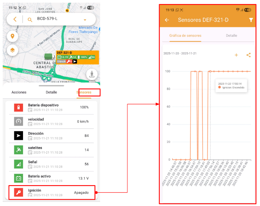Switch to Detalle tab in sensors screen

tap(232, 36)
